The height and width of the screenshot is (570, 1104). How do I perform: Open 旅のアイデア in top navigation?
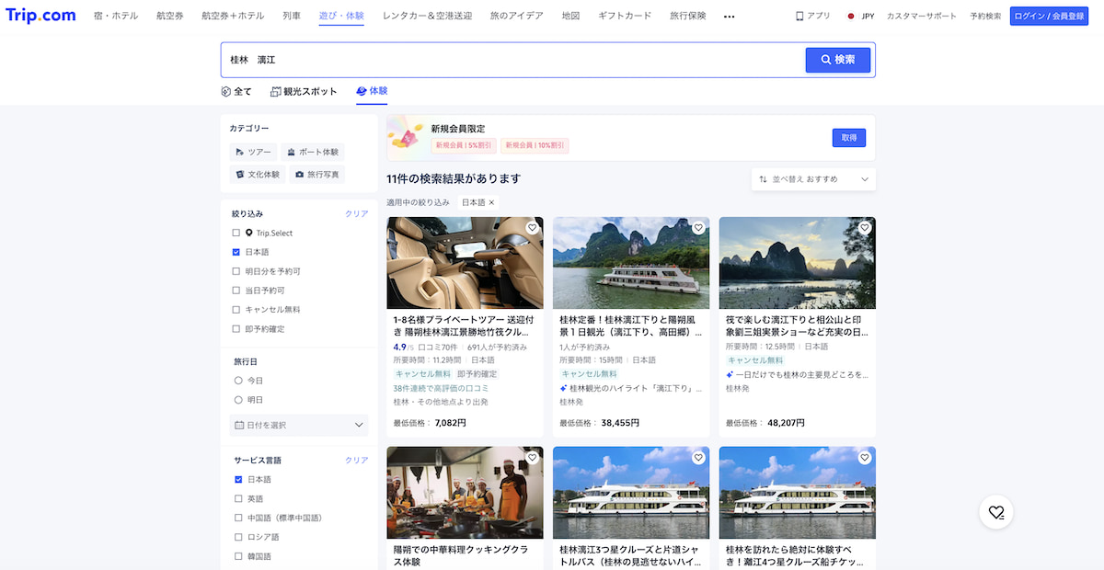[x=517, y=17]
